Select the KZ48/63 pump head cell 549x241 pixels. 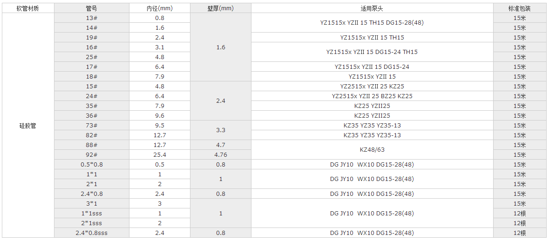[372, 150]
